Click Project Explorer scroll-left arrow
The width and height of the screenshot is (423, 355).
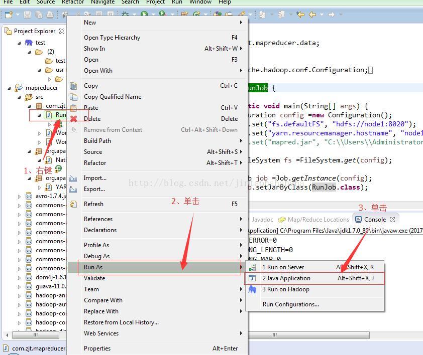pos(7,335)
